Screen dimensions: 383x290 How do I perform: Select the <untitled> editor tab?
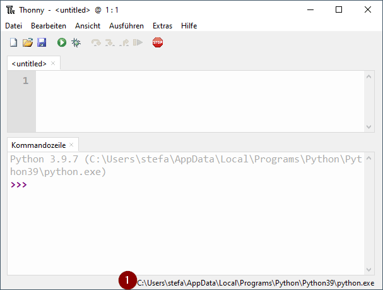click(x=29, y=63)
